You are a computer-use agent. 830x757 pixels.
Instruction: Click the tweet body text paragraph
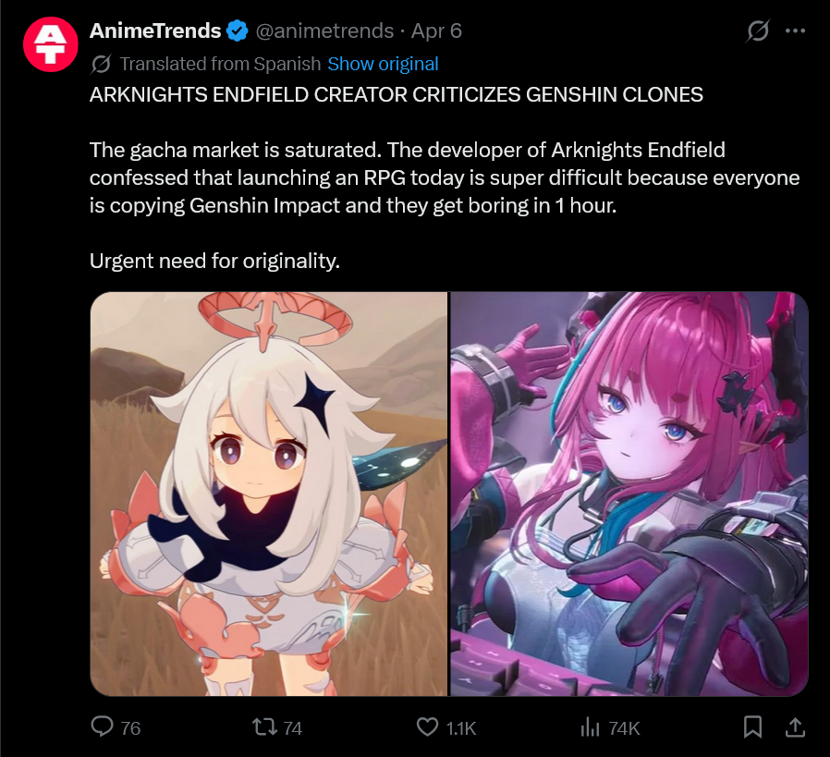point(444,177)
